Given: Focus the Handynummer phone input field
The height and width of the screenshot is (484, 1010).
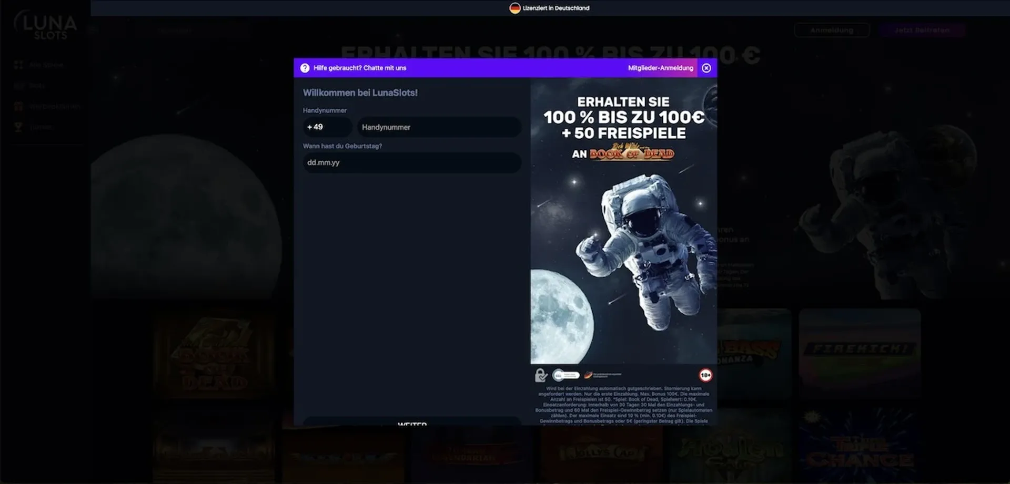Looking at the screenshot, I should click(439, 127).
